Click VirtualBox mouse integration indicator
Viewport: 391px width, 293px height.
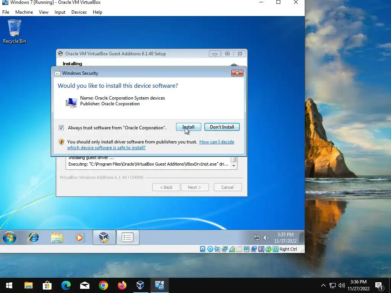268,249
